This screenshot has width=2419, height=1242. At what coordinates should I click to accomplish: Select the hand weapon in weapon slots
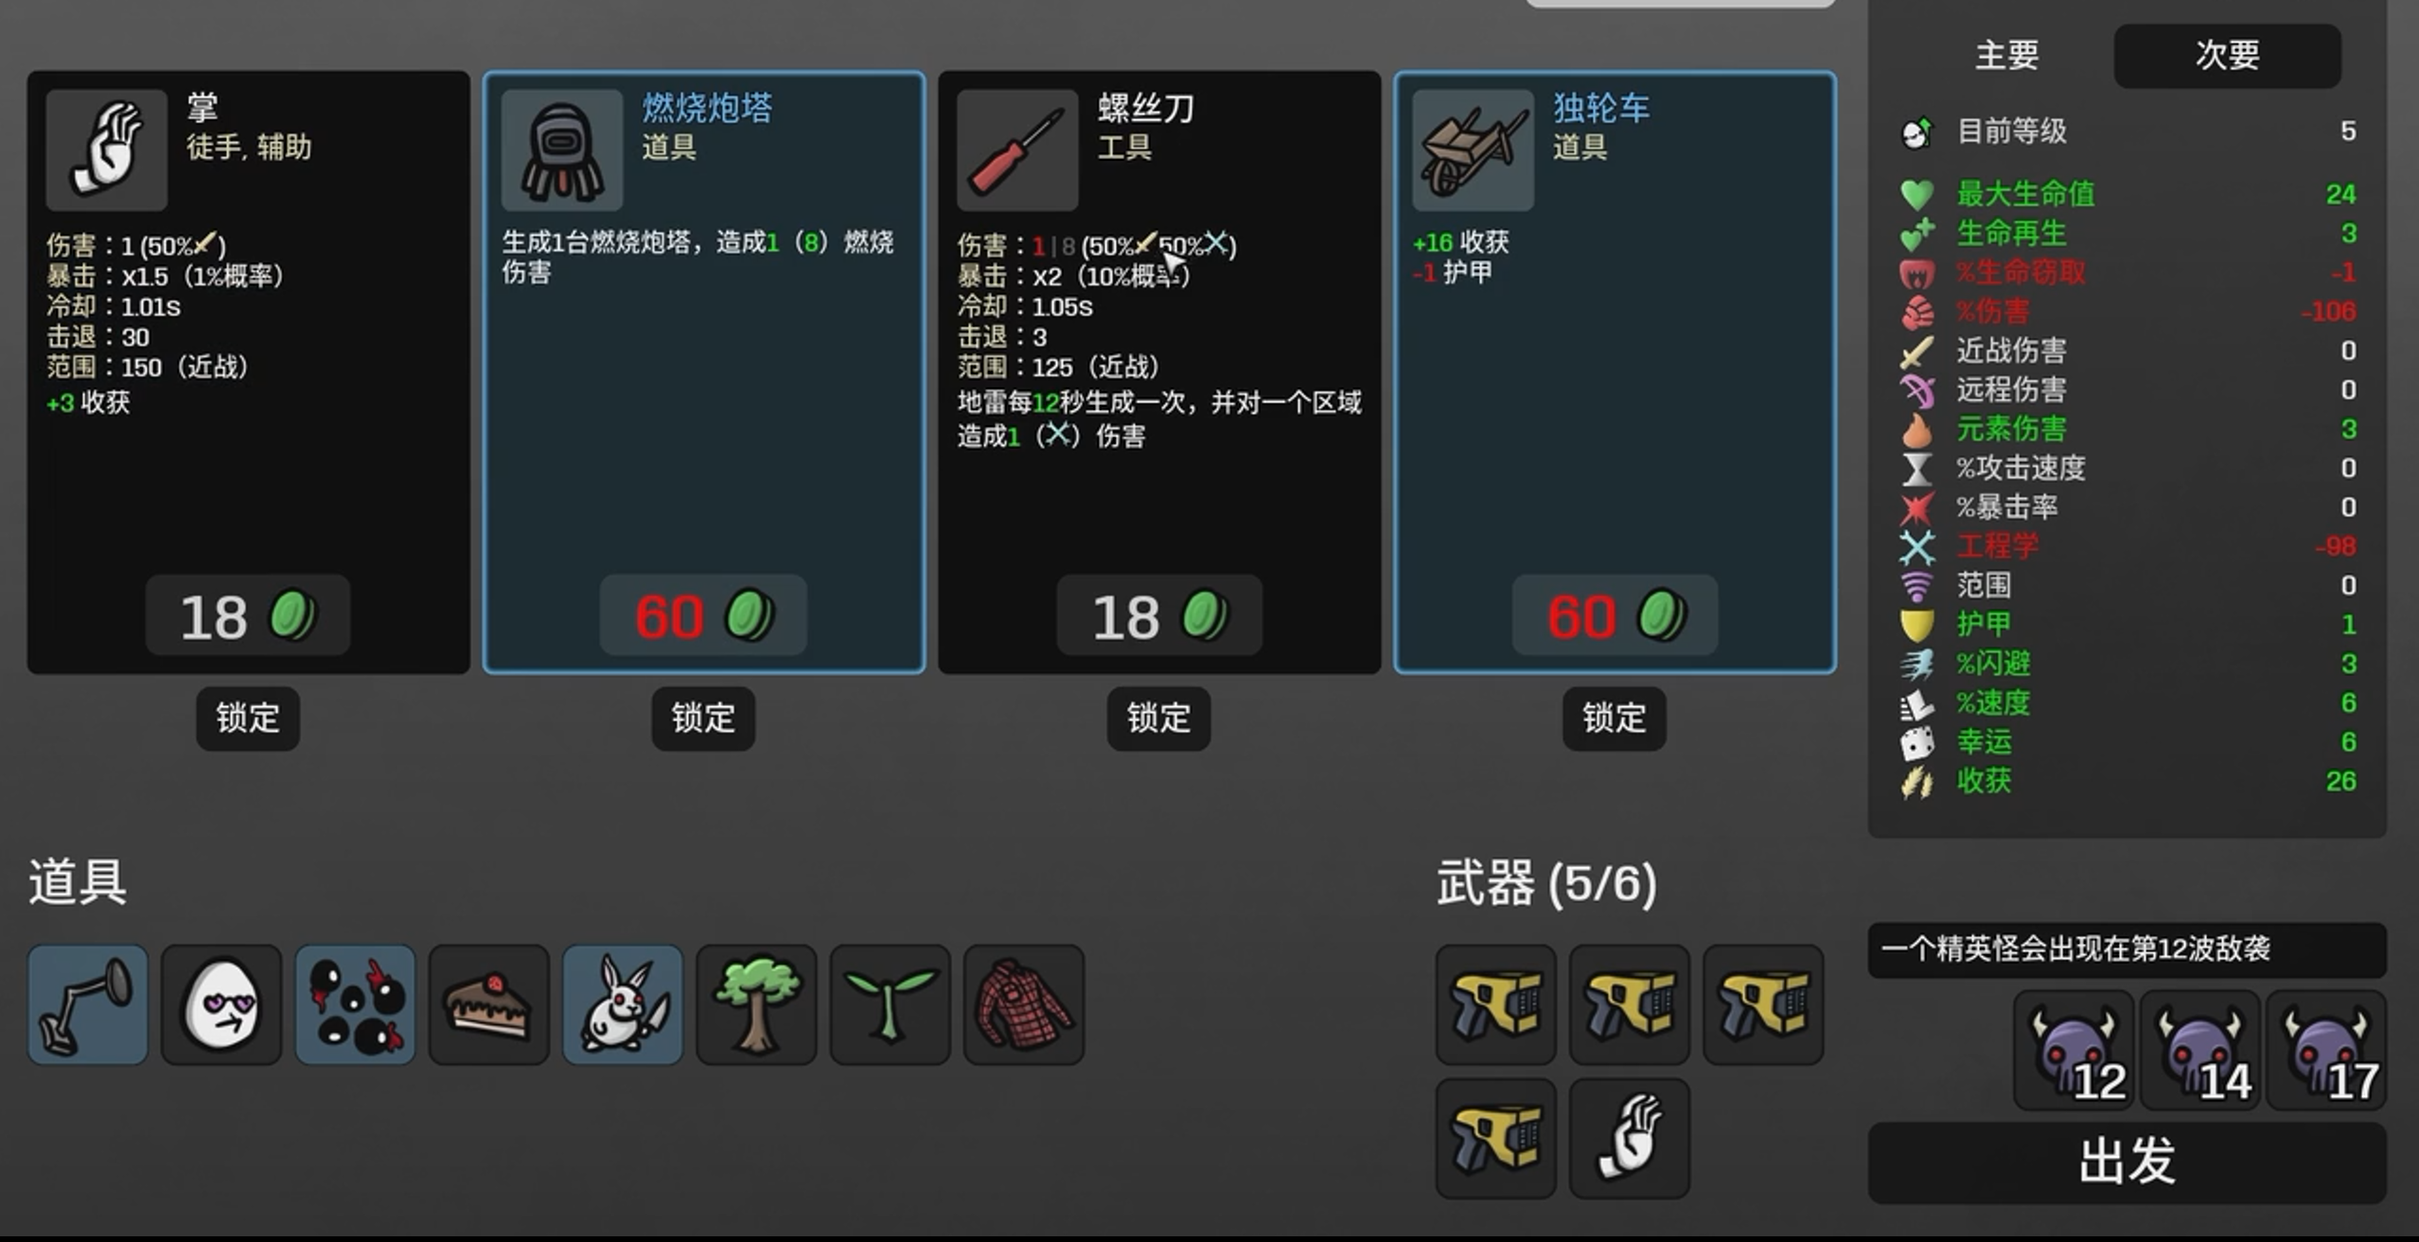[1630, 1138]
